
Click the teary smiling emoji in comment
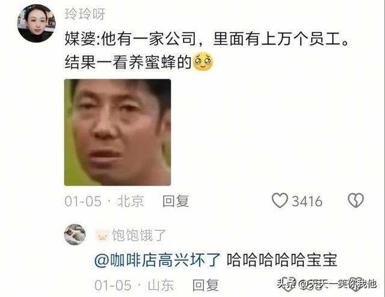203,61
